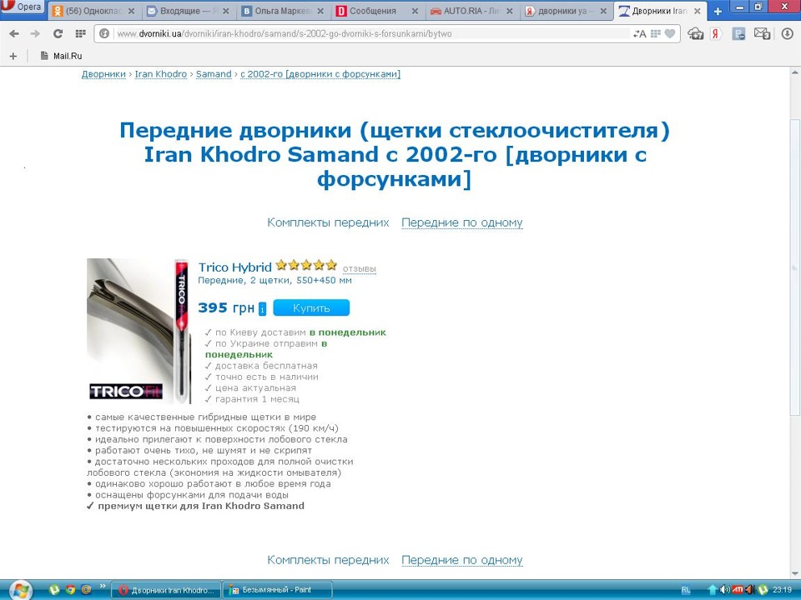
Task: Launch Chrome from quick launch
Action: pyautogui.click(x=70, y=590)
